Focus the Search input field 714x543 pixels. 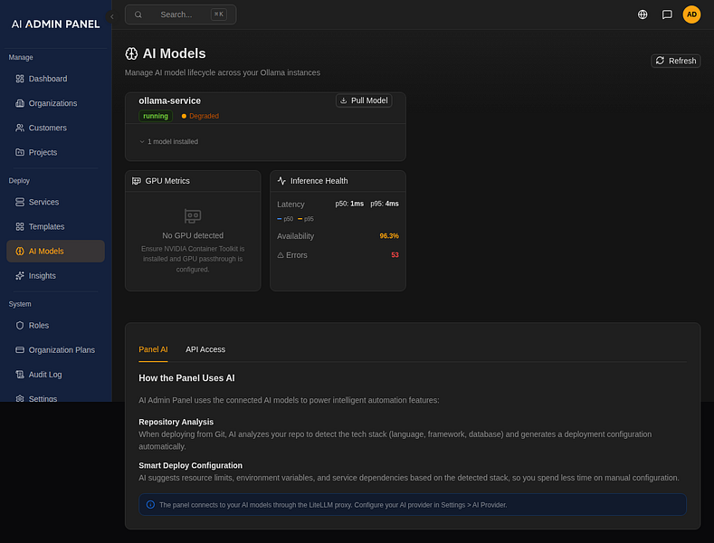coord(180,14)
